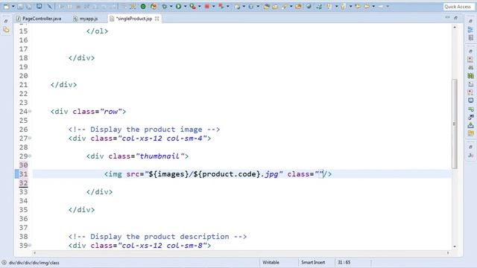Collapse the fold marker on line 29
Screen dimensions: 477x268
click(x=30, y=156)
